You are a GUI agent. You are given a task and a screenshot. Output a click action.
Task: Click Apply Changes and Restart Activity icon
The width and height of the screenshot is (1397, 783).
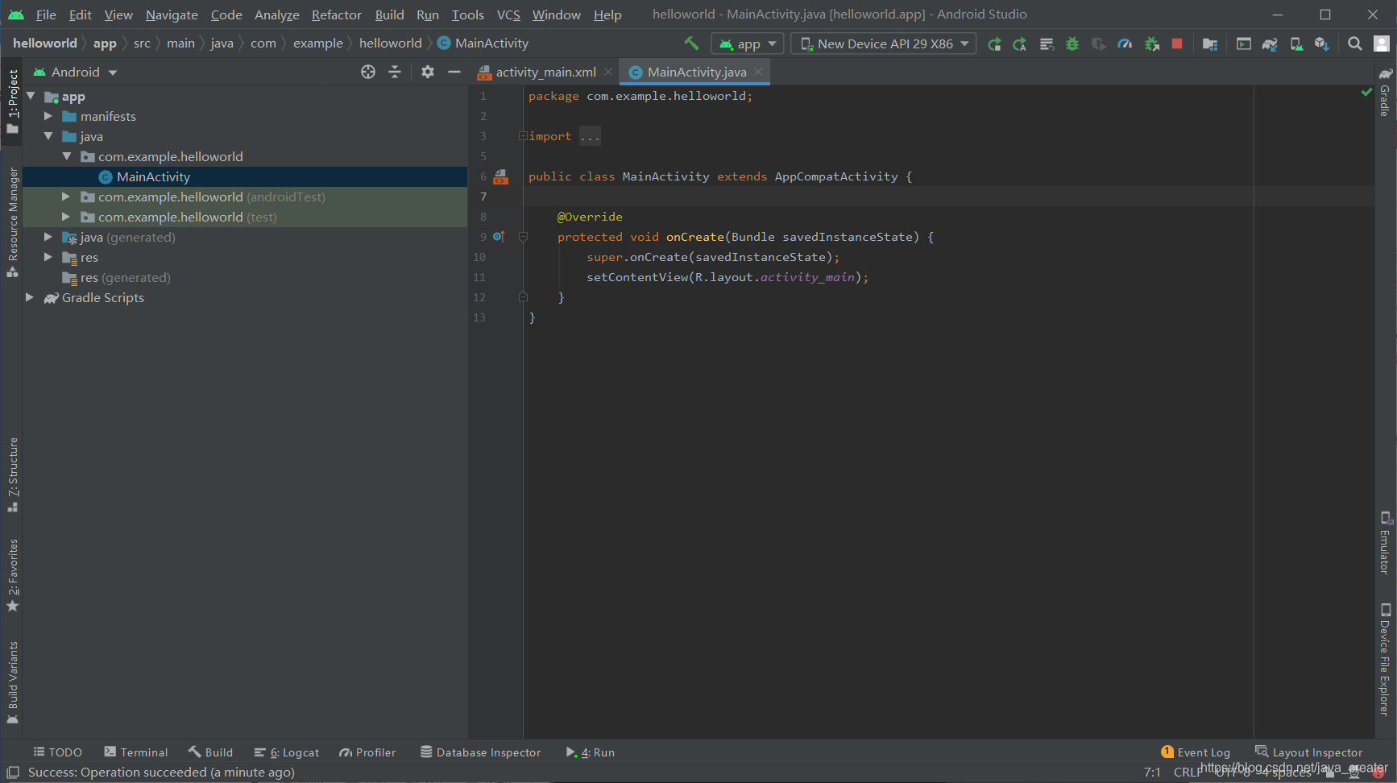click(x=1020, y=44)
